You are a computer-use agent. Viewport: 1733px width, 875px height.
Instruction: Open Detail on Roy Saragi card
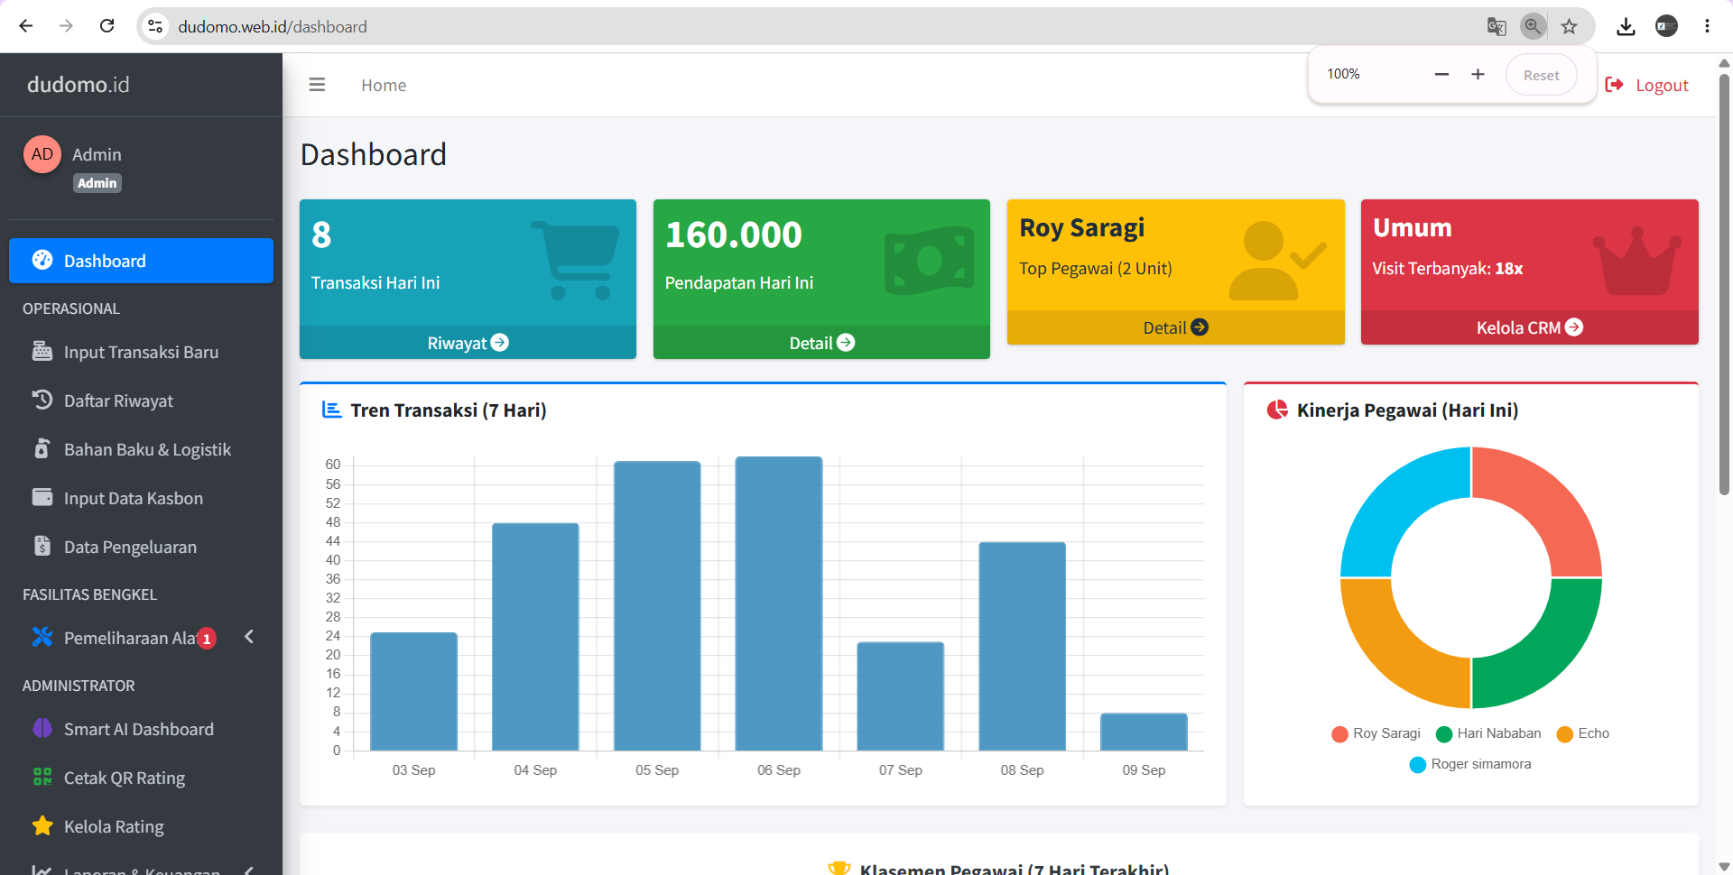[x=1175, y=327]
